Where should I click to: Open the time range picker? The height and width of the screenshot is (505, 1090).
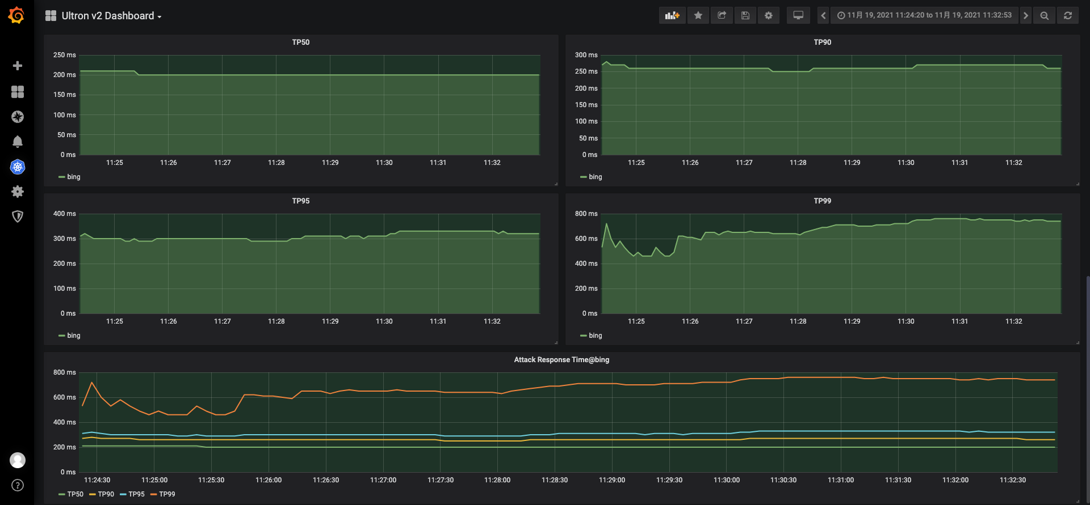click(924, 15)
